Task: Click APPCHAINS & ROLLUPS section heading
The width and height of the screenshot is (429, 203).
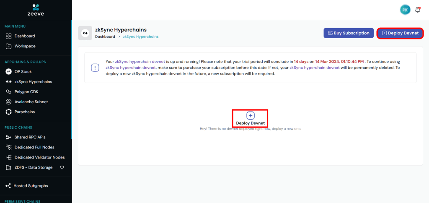Action: click(x=25, y=62)
